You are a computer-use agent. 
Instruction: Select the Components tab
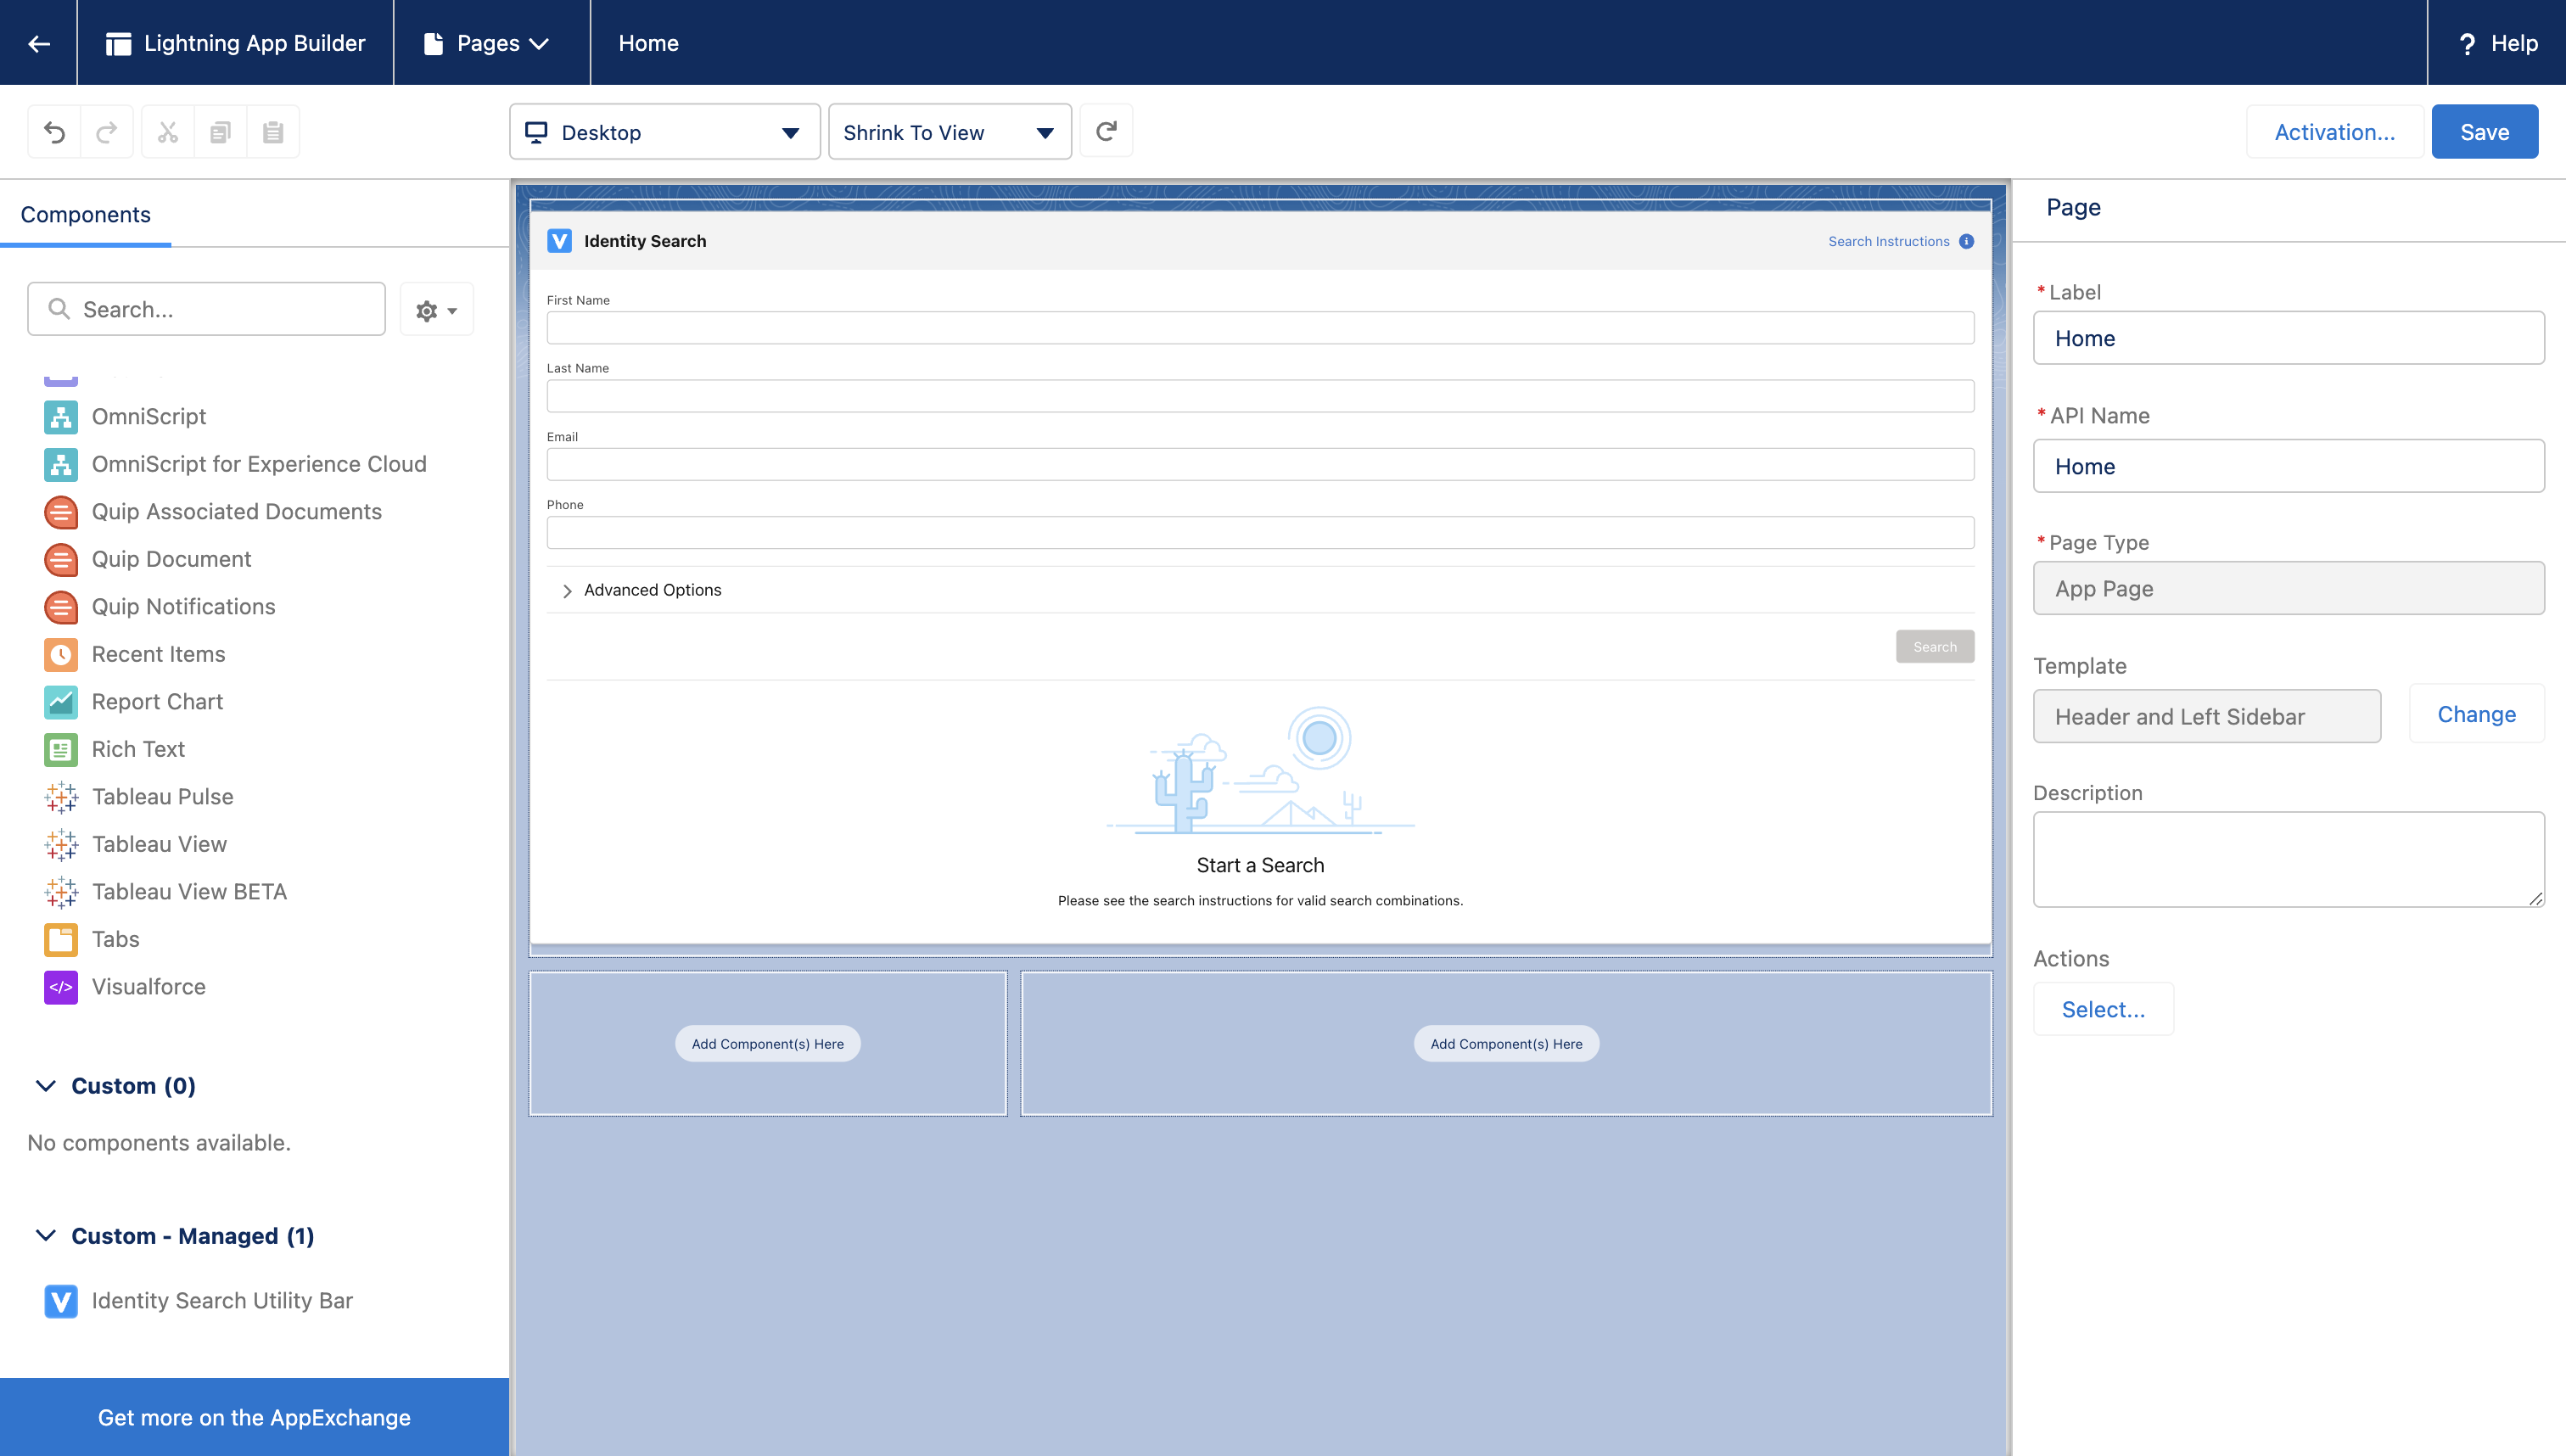pyautogui.click(x=85, y=214)
